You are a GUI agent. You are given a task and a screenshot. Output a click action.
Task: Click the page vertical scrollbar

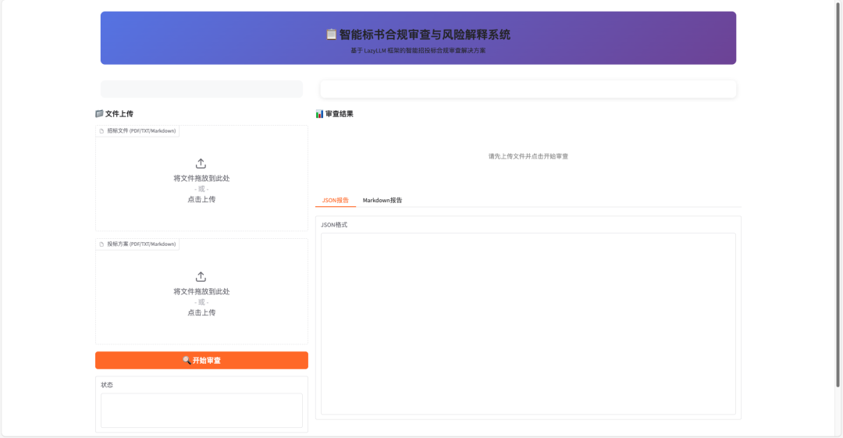point(838,194)
